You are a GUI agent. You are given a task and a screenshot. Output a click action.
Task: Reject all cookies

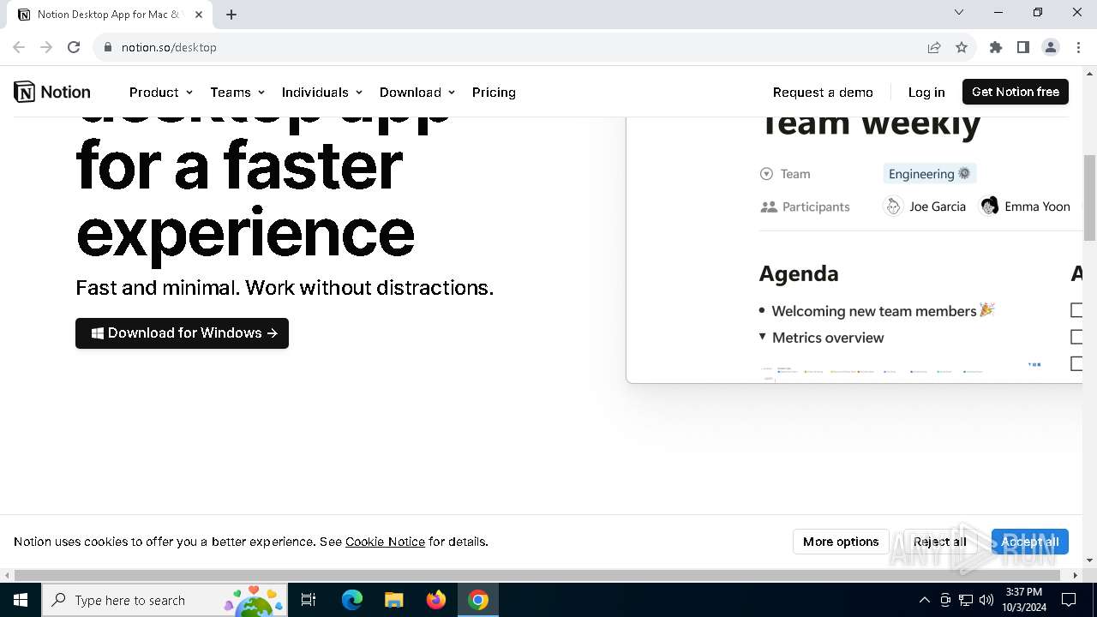pyautogui.click(x=939, y=542)
